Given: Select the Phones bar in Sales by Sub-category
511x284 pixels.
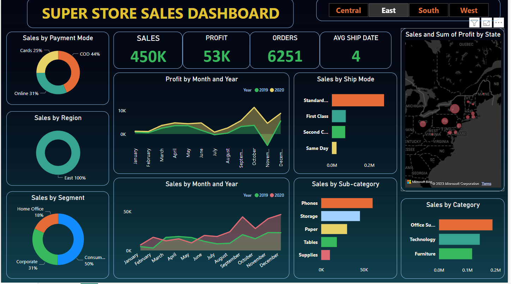Looking at the screenshot, I should [347, 203].
